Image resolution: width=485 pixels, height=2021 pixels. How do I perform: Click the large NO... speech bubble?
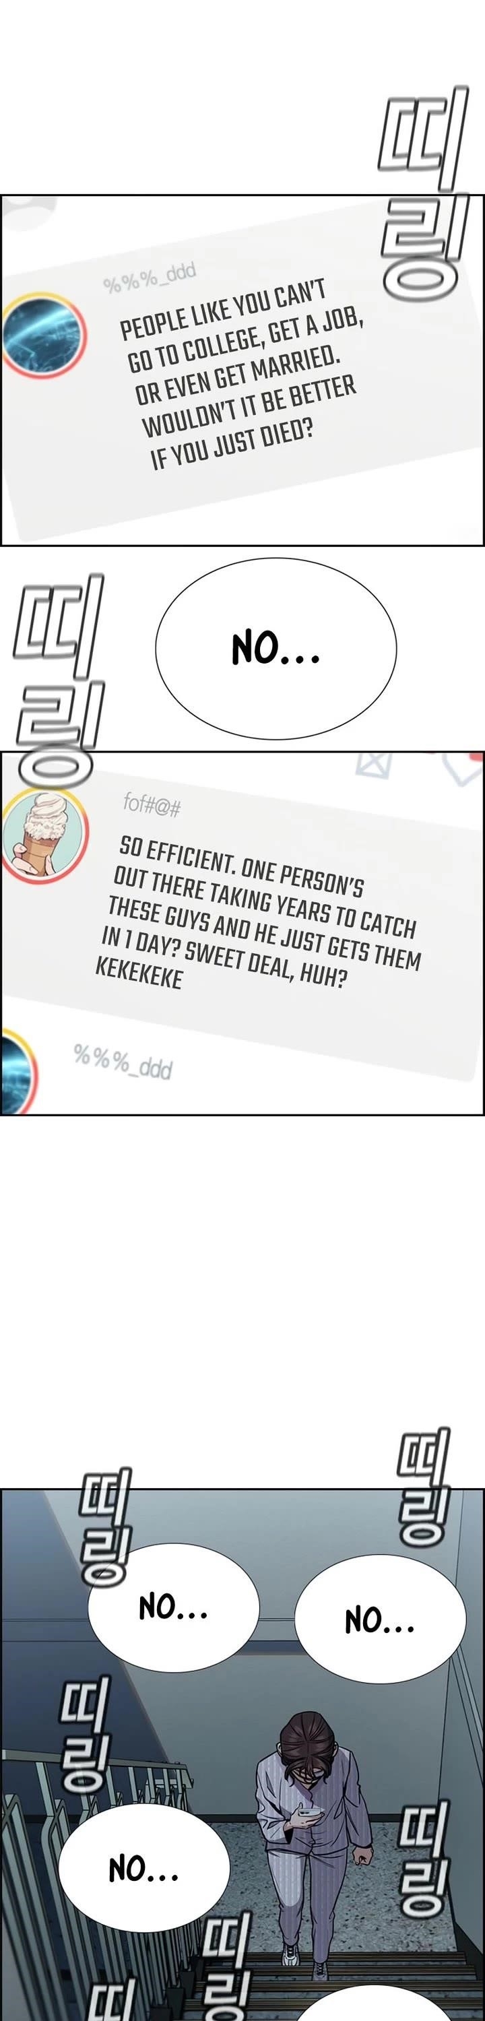276,648
